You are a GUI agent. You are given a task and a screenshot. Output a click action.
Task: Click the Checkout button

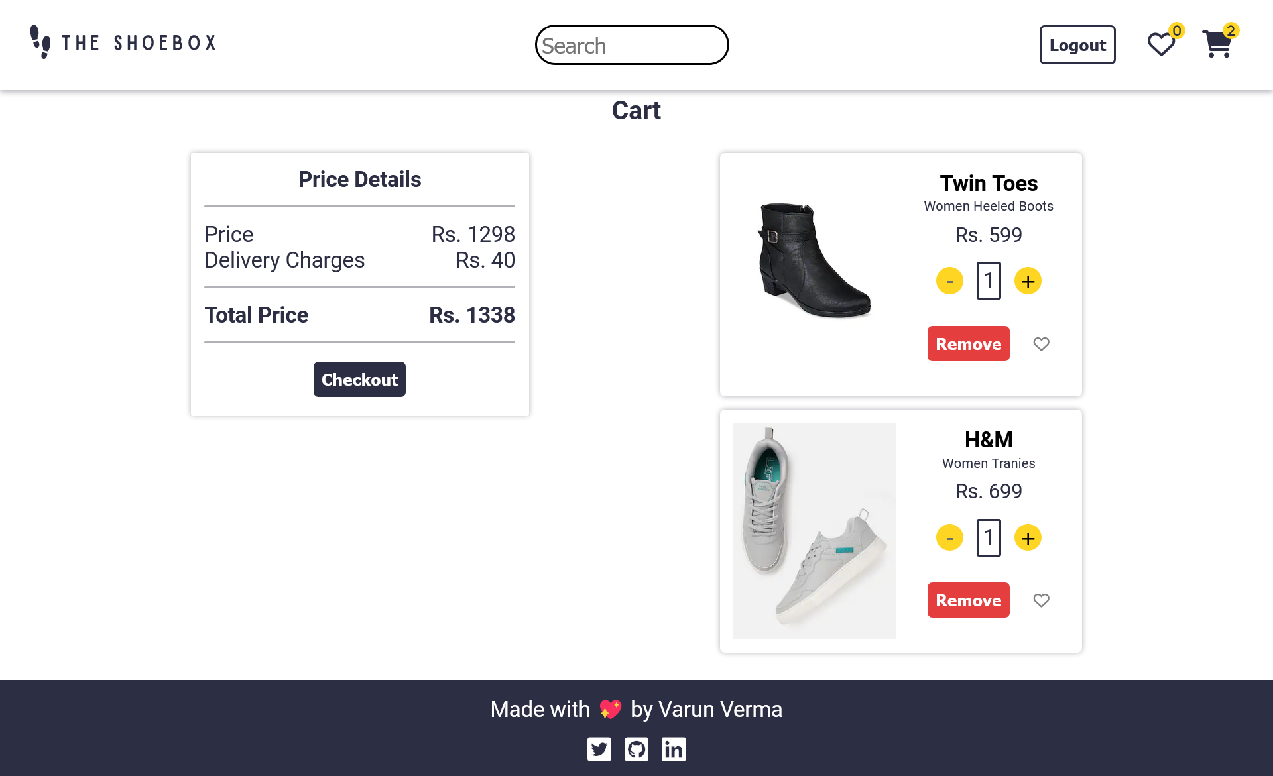click(359, 379)
